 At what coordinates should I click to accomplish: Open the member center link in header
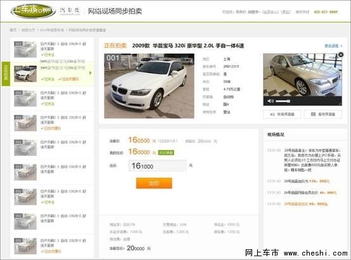tap(270, 12)
